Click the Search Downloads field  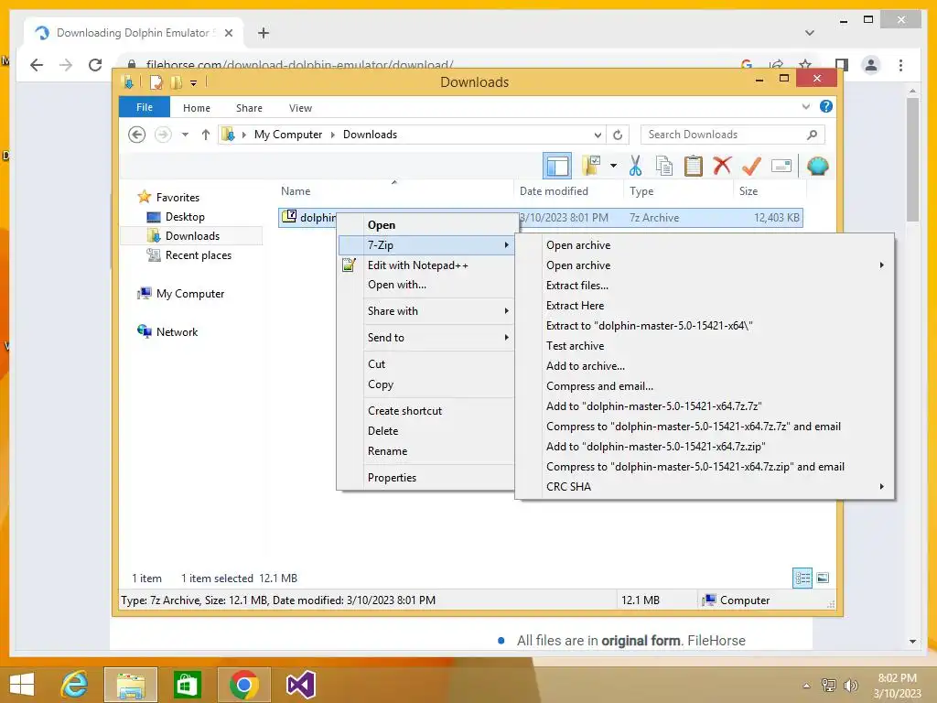(733, 135)
